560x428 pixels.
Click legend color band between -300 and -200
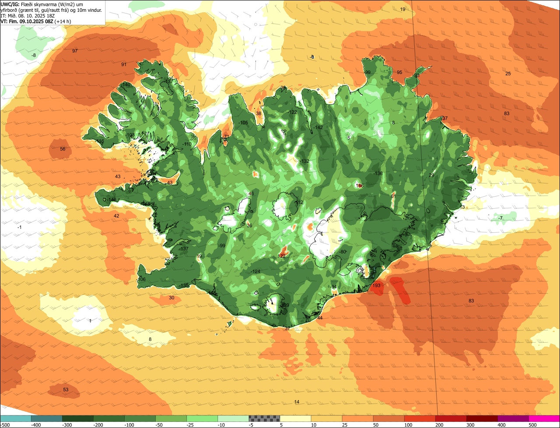(x=78, y=418)
